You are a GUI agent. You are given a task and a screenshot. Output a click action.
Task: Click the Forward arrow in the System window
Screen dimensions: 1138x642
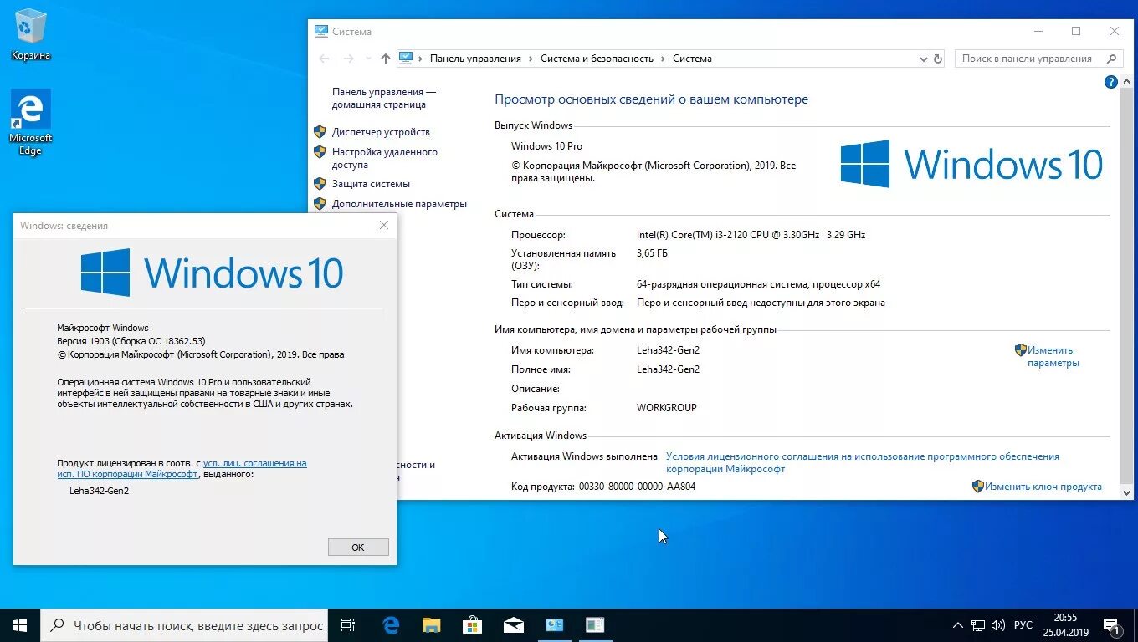tap(349, 59)
